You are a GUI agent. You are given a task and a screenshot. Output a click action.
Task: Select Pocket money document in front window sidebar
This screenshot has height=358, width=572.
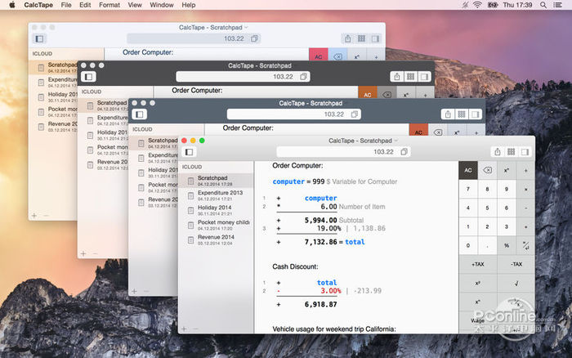(216, 225)
